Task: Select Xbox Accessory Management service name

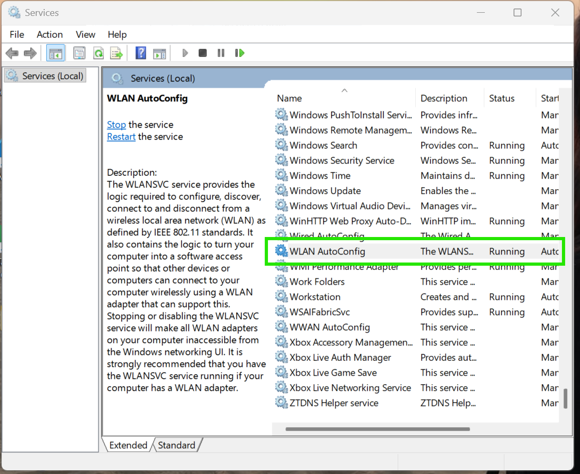Action: (351, 342)
